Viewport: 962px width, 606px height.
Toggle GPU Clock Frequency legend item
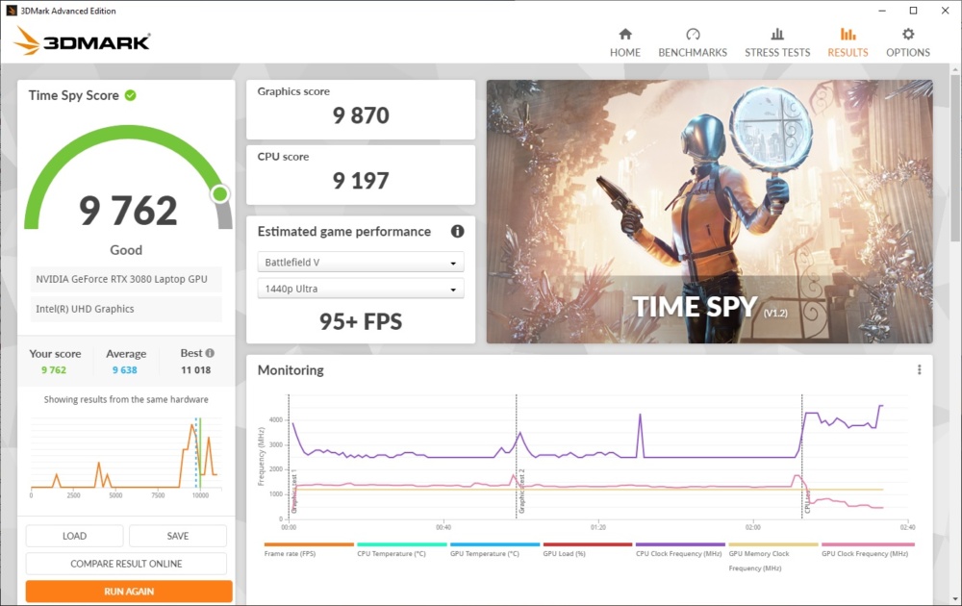point(868,549)
